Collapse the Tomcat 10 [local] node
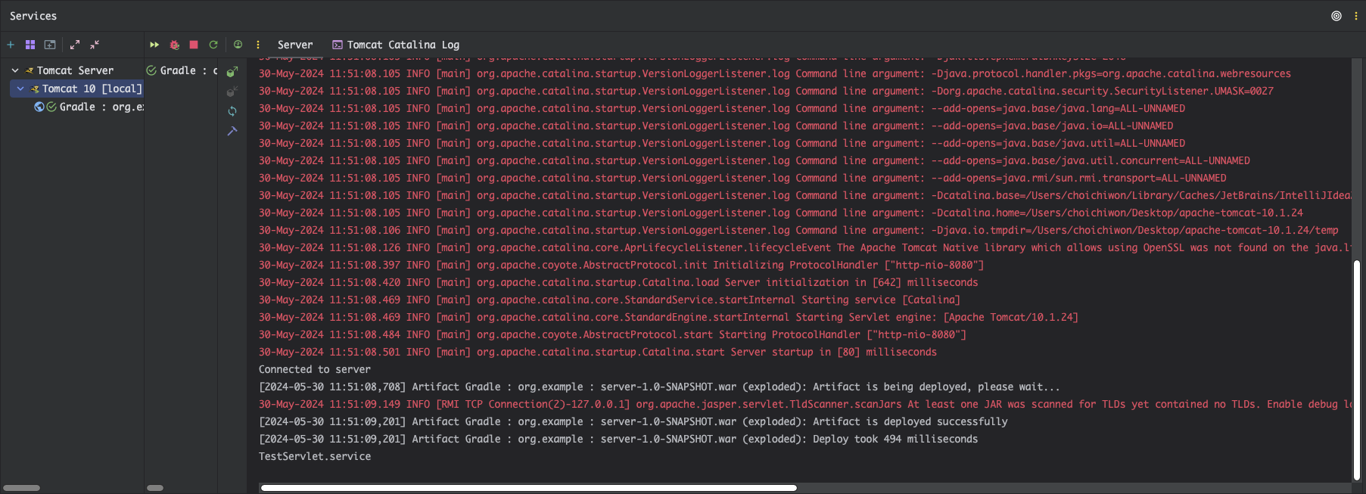The width and height of the screenshot is (1366, 494). [x=20, y=89]
